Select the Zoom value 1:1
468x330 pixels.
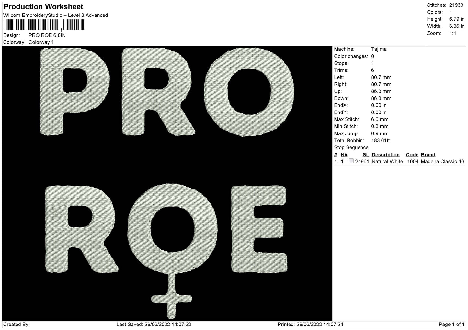(x=452, y=33)
